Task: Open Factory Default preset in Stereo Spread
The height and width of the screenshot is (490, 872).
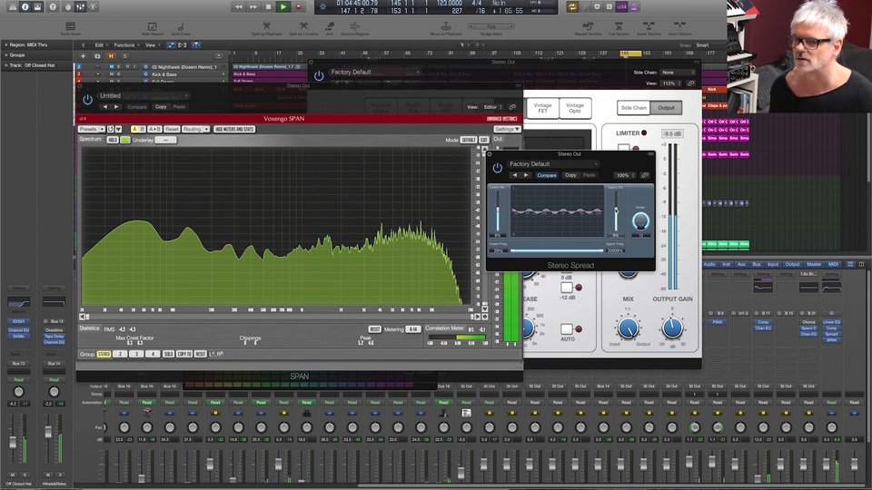Action: click(553, 164)
